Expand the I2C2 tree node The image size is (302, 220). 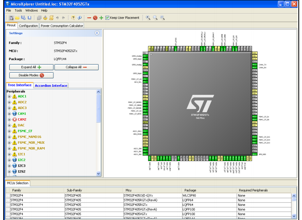pos(9,160)
